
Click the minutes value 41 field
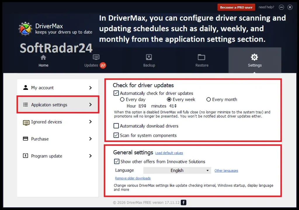(171, 106)
